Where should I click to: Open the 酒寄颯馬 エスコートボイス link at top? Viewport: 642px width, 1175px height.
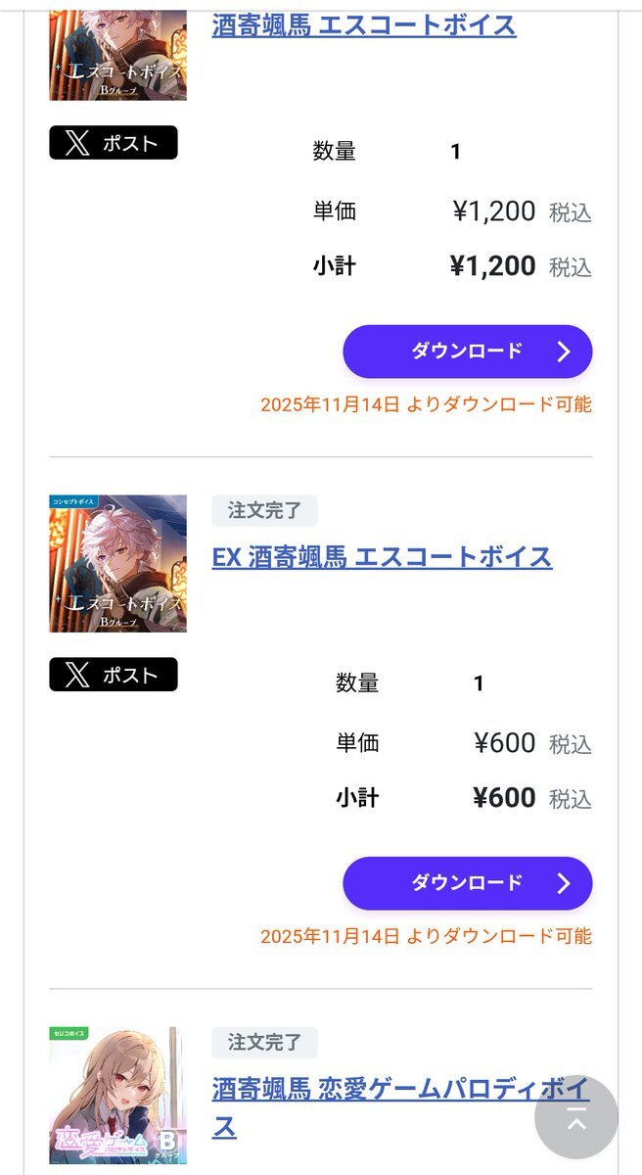(363, 24)
